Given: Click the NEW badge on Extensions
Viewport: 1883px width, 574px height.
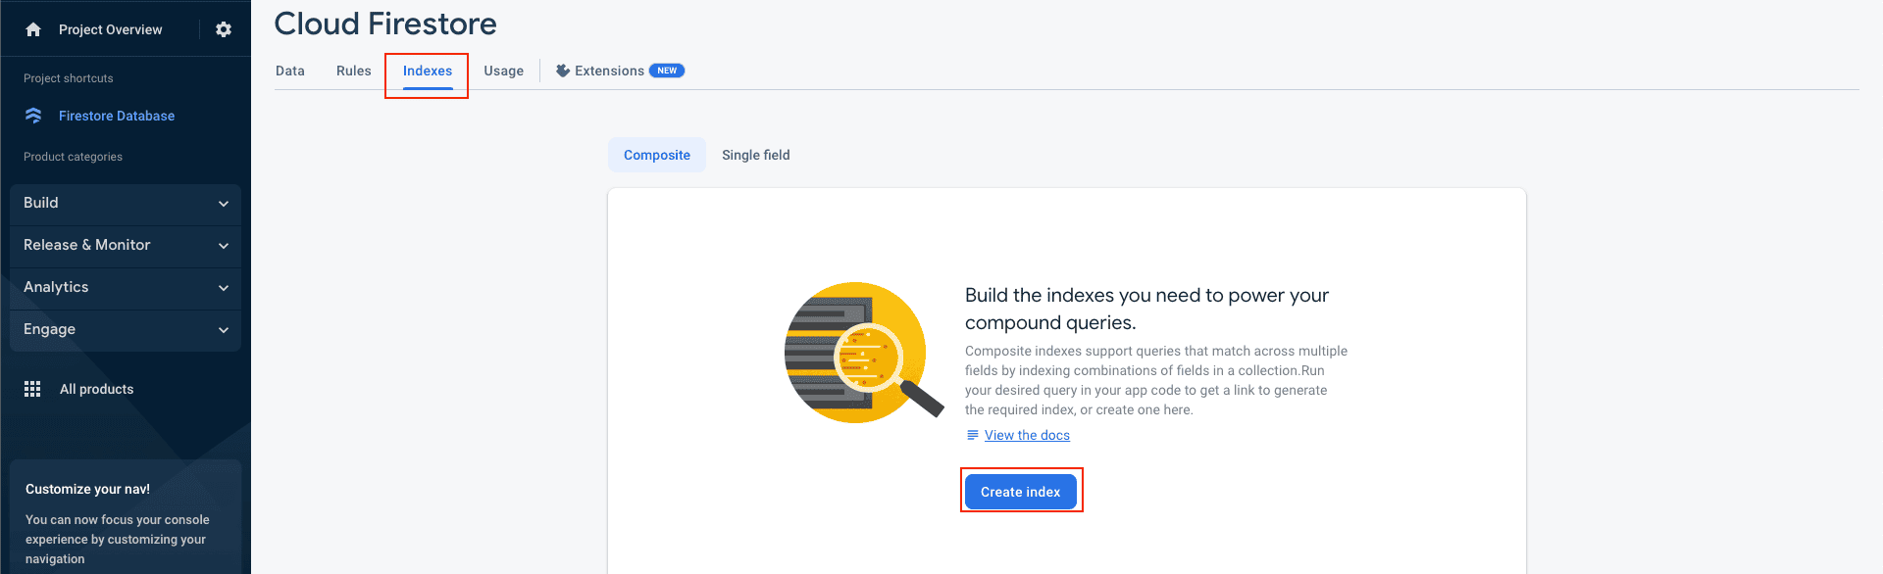Looking at the screenshot, I should coord(667,70).
